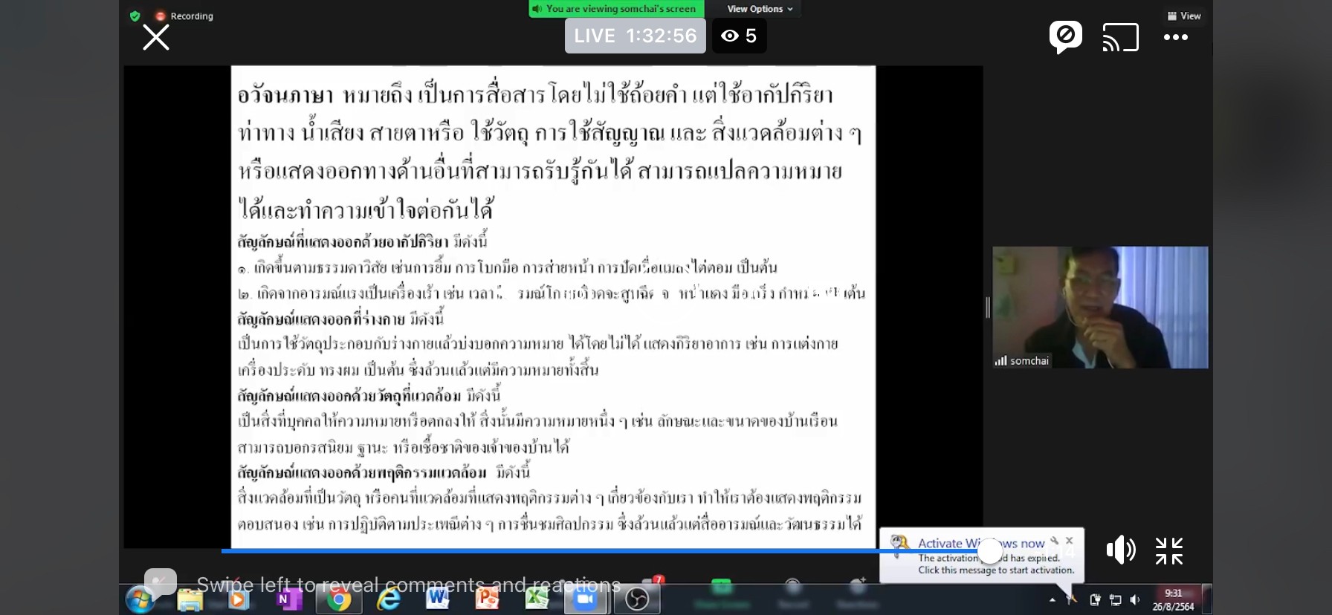Exit fullscreen with the collapse arrows icon
The image size is (1332, 615).
[1168, 551]
